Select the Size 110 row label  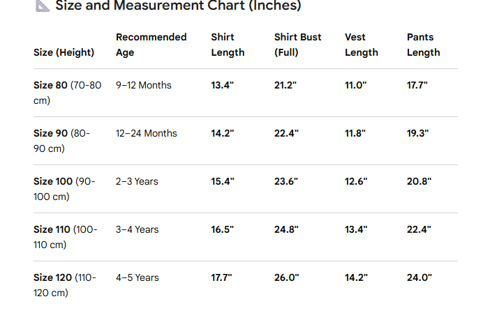click(x=66, y=237)
